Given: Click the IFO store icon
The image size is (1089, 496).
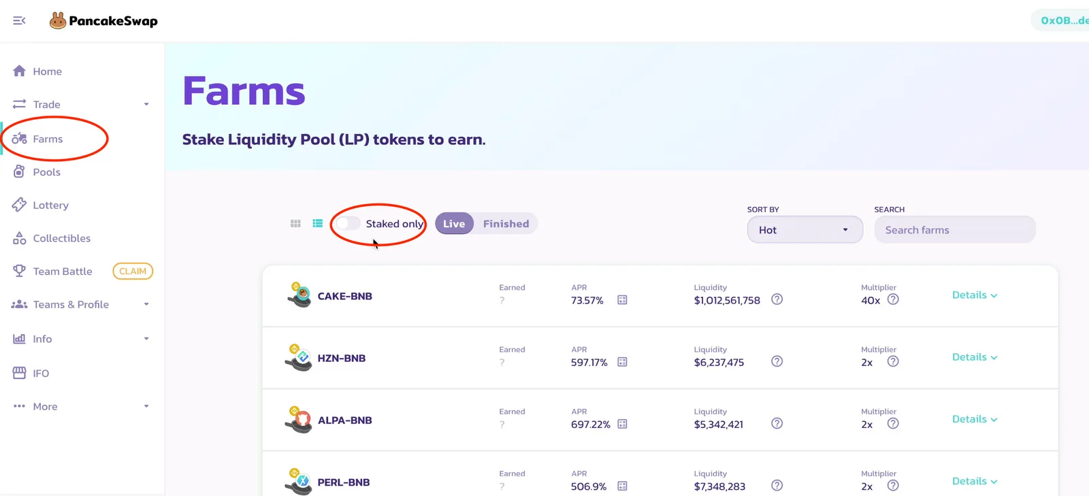Looking at the screenshot, I should [19, 373].
